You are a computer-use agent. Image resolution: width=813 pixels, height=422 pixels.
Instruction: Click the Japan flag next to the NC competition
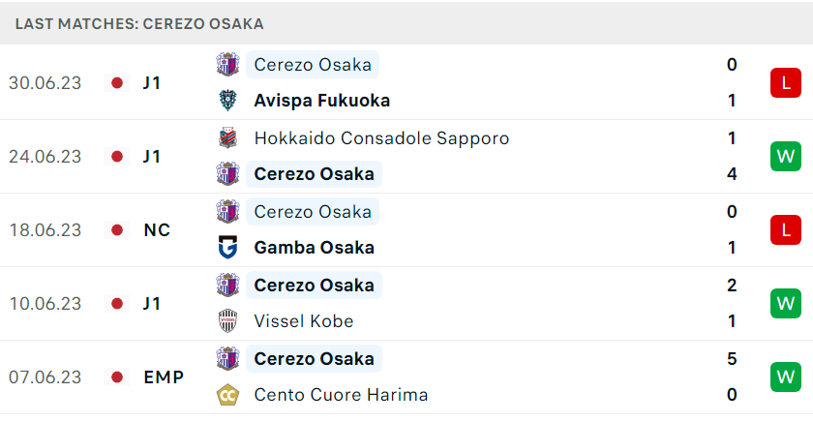pos(117,229)
